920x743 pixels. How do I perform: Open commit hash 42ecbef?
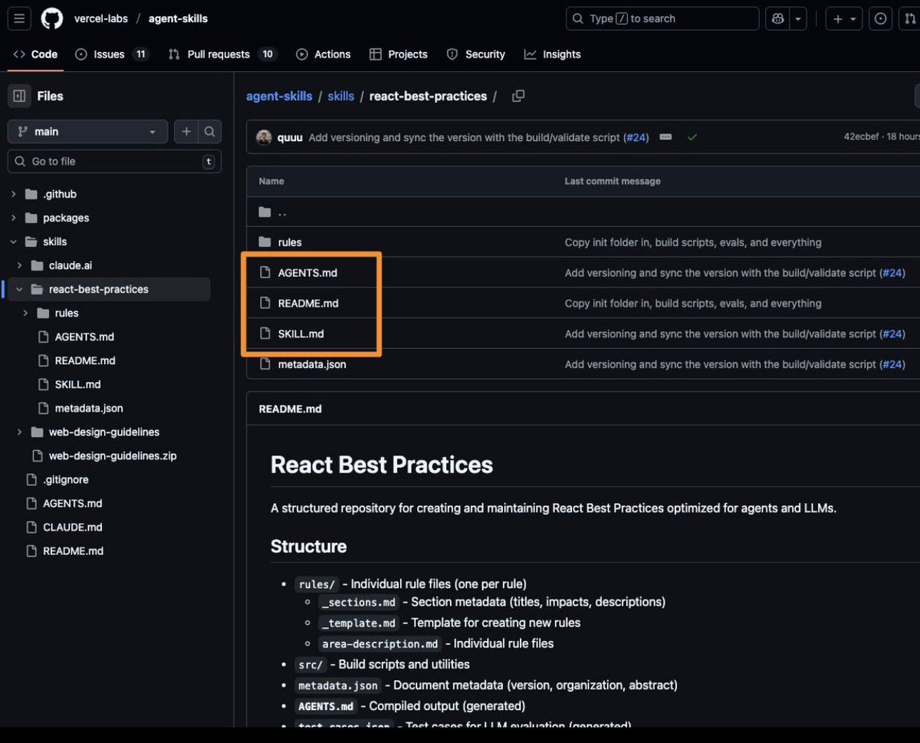click(x=861, y=137)
